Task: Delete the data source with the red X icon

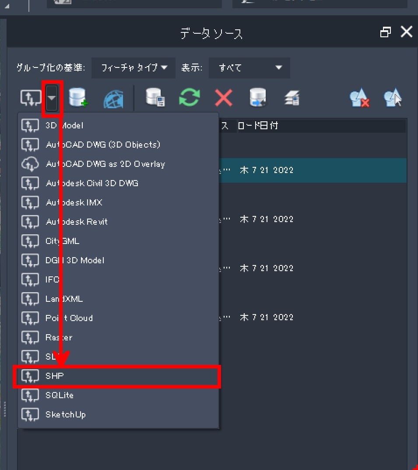Action: coord(223,98)
